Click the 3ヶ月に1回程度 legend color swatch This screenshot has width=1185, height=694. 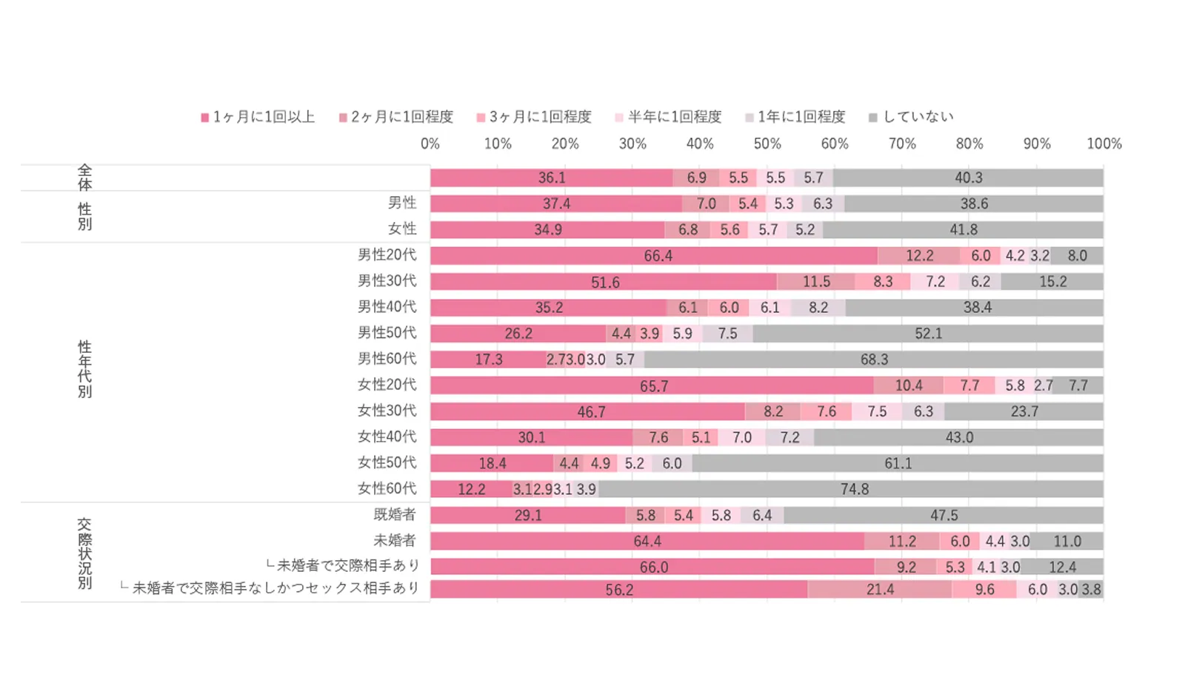481,118
